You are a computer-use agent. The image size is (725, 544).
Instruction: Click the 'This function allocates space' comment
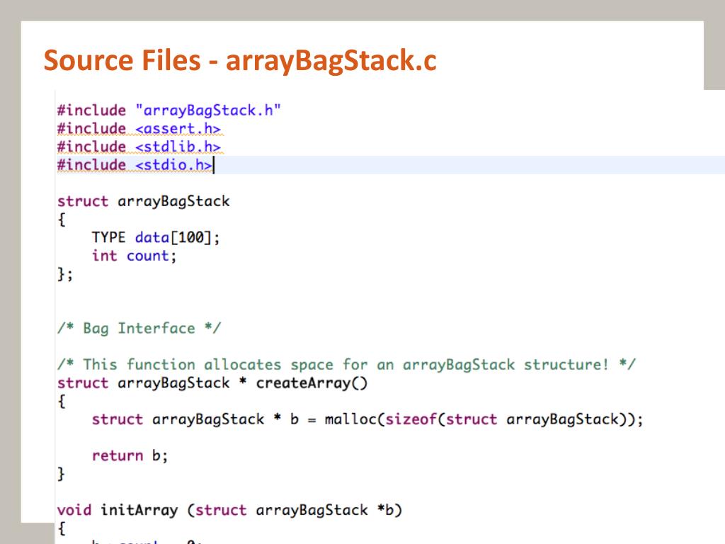(x=346, y=365)
